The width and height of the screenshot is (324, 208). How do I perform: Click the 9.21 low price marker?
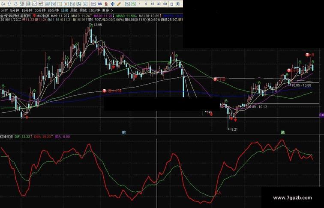[x=234, y=129]
